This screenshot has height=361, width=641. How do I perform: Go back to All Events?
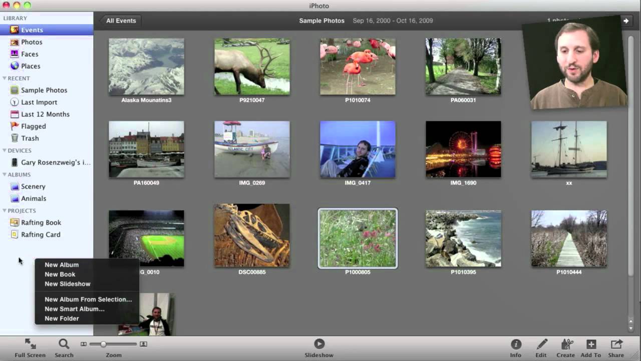pos(120,21)
